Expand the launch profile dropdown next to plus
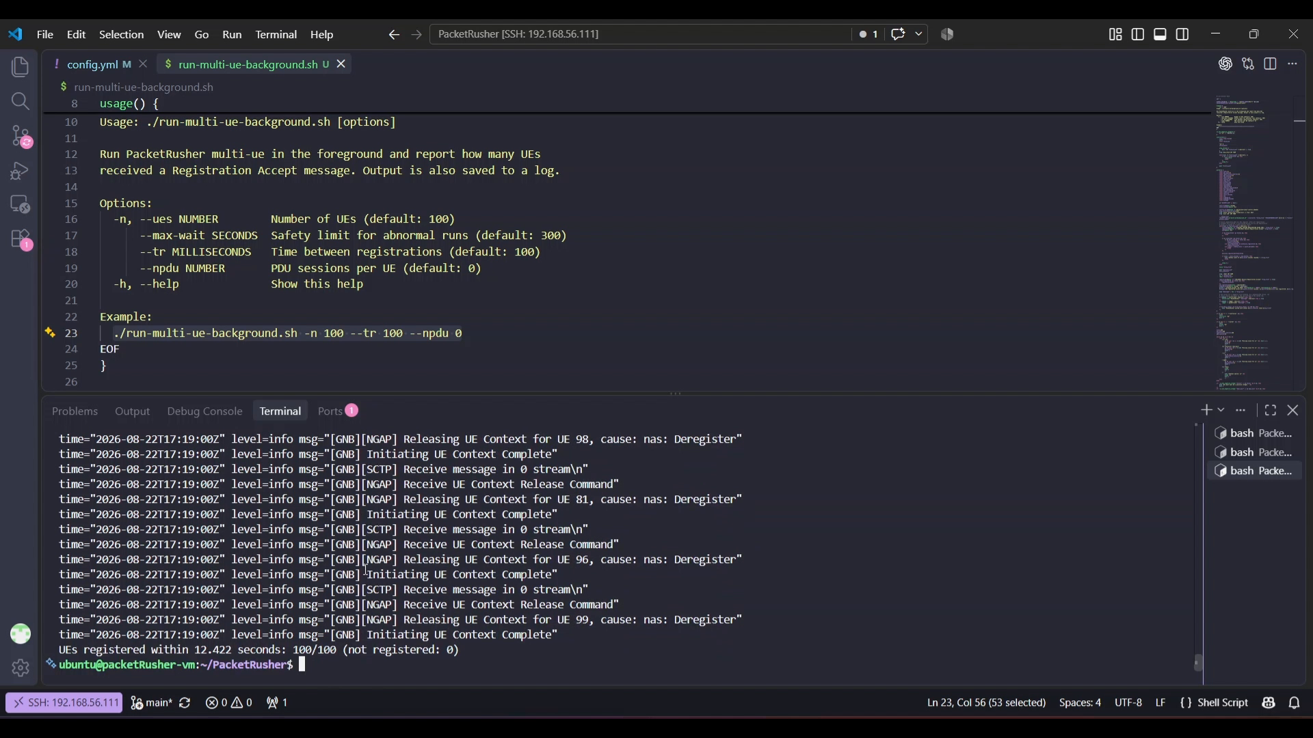1313x738 pixels. point(1221,410)
